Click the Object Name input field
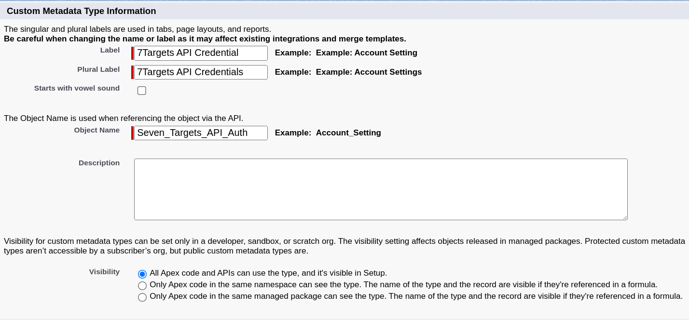The image size is (689, 320). tap(200, 133)
